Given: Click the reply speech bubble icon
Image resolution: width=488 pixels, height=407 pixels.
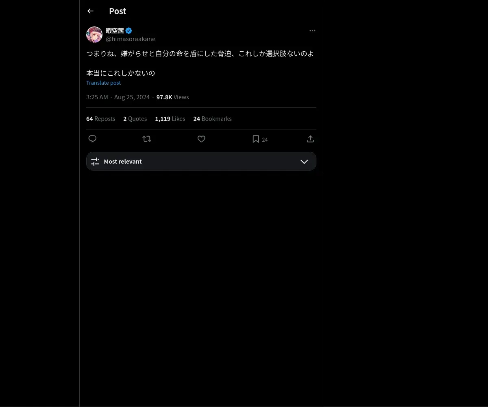Looking at the screenshot, I should pos(92,139).
